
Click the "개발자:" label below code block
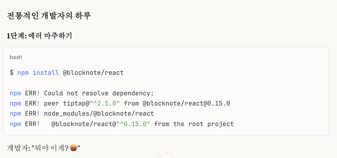coord(18,148)
